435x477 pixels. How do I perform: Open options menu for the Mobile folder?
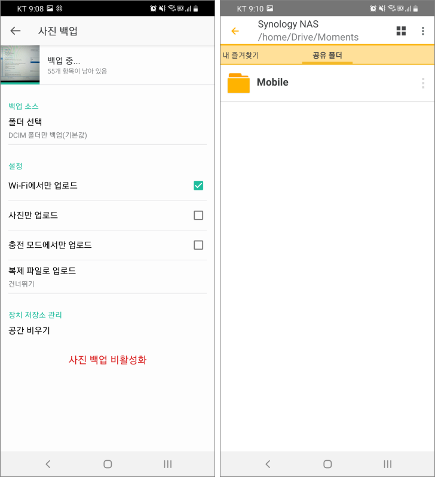423,83
